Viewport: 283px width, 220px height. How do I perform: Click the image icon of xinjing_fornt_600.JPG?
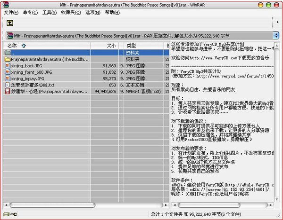pyautogui.click(x=8, y=72)
